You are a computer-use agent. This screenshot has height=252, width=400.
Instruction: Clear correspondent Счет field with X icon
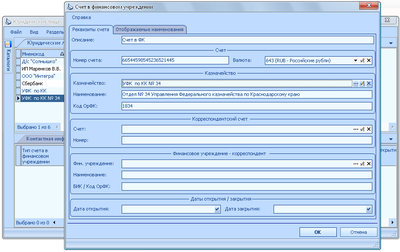369,129
